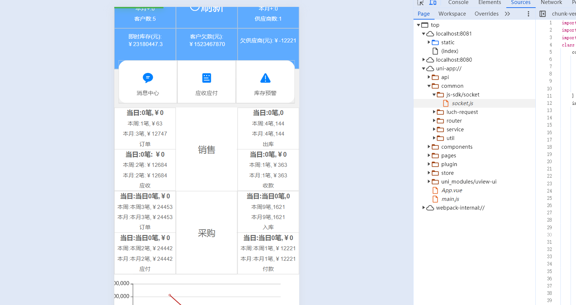Click the 收款 collection stats label
This screenshot has height=305, width=576.
pos(268,186)
